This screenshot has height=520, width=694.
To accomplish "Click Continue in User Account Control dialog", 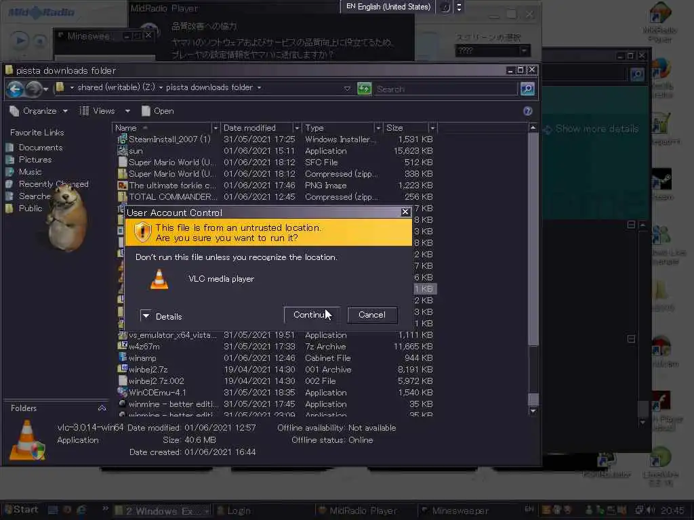I will (x=312, y=315).
